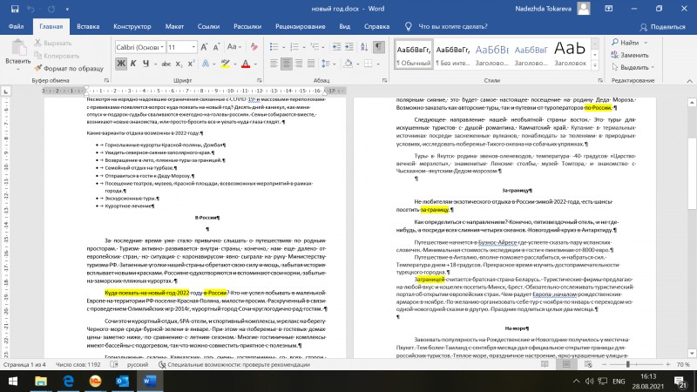Toggle bold formatting (Ж button)

120,64
